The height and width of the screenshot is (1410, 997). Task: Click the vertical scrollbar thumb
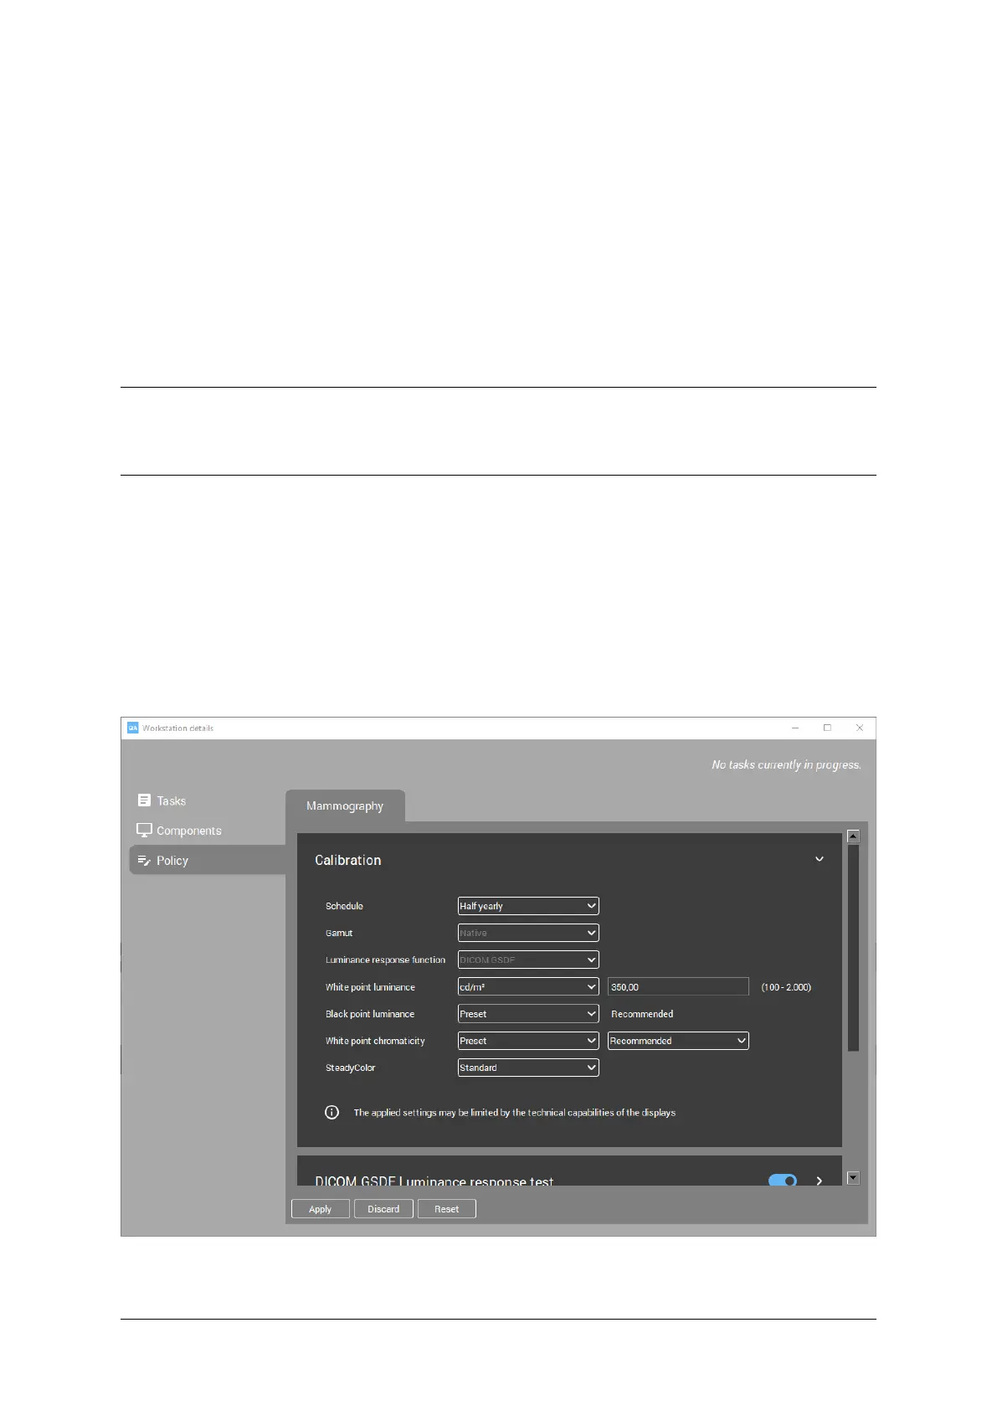(853, 946)
